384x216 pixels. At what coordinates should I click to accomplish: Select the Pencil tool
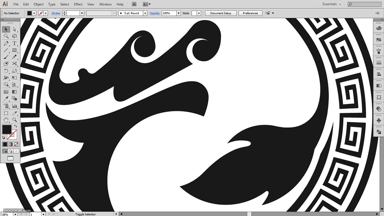point(15,57)
